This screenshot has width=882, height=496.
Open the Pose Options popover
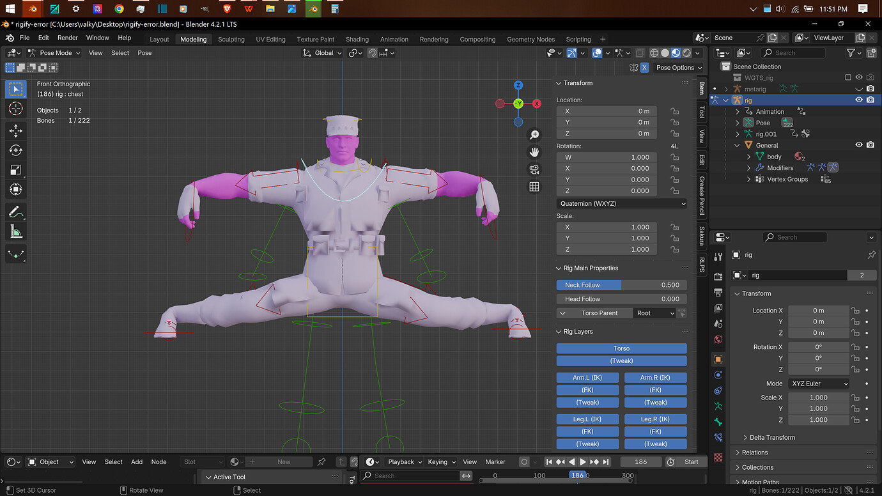[x=679, y=68]
